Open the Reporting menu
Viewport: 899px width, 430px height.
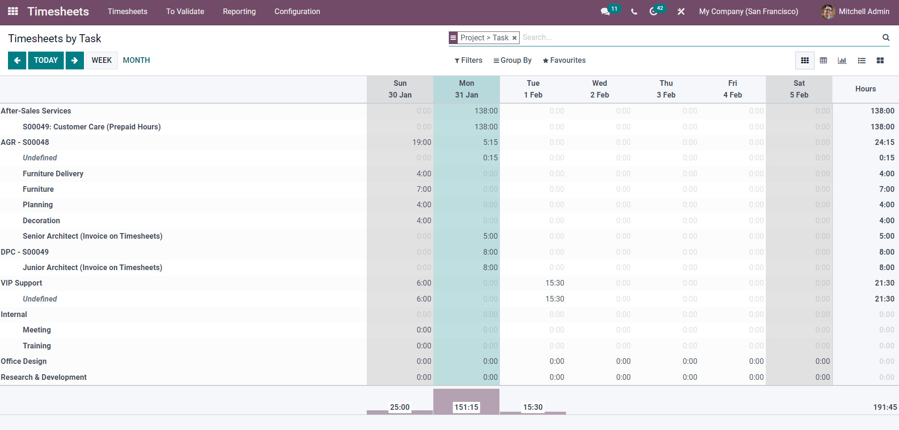click(239, 11)
